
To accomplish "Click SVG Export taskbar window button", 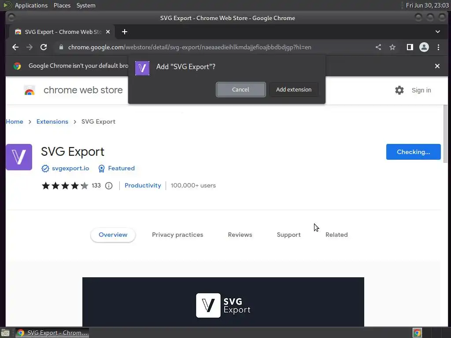I will 52,333.
